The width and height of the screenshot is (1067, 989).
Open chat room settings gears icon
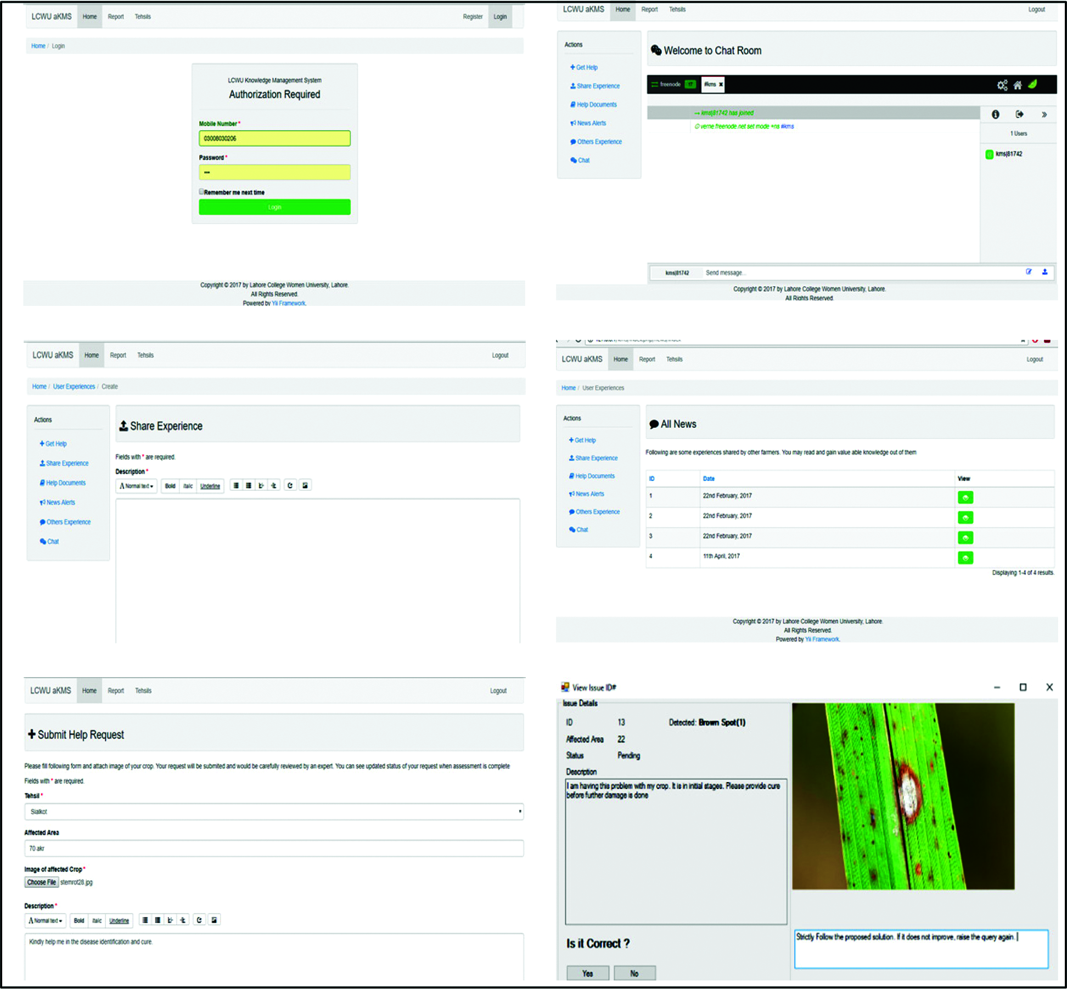(x=1002, y=85)
